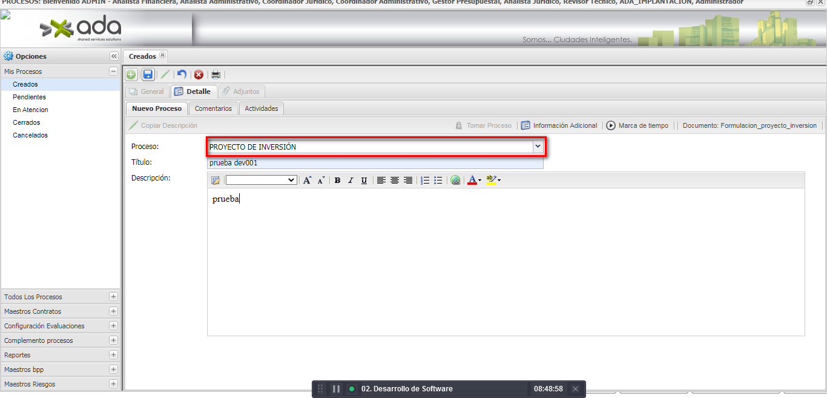Click the green add new record icon
The height and width of the screenshot is (398, 827).
click(x=131, y=75)
